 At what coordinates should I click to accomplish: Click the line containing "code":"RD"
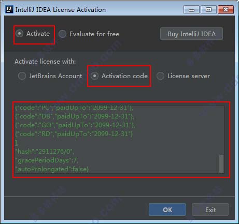click(x=74, y=134)
